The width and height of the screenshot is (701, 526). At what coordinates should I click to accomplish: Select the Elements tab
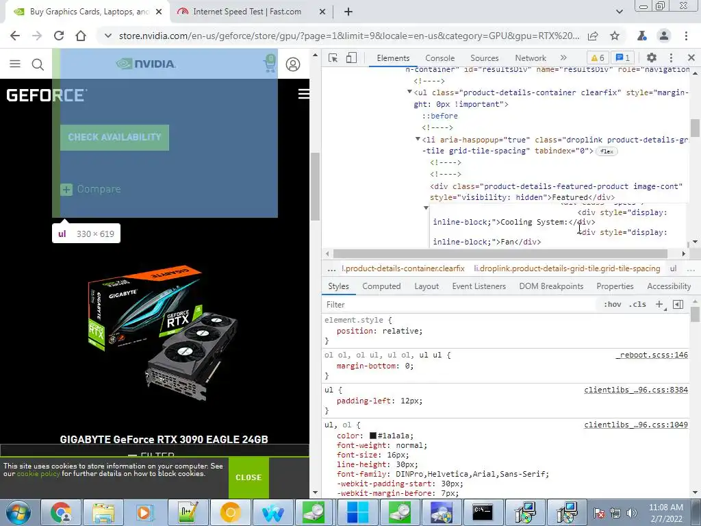click(393, 58)
